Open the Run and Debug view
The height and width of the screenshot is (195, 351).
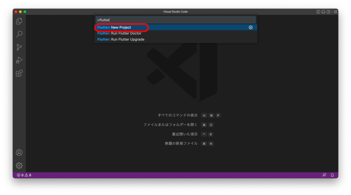click(19, 60)
